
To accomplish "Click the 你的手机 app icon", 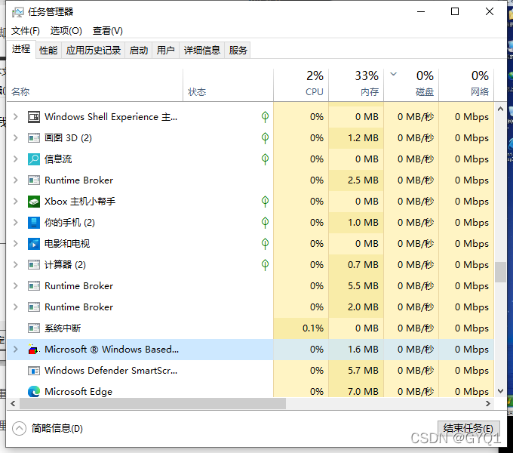I will pos(34,223).
